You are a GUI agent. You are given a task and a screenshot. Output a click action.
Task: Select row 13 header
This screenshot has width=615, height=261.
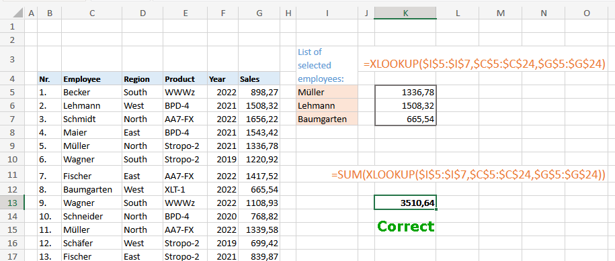(x=12, y=203)
